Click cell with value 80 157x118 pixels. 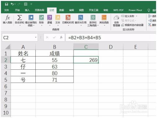[55, 73]
